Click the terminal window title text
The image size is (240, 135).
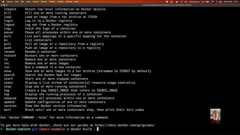tap(167, 5)
